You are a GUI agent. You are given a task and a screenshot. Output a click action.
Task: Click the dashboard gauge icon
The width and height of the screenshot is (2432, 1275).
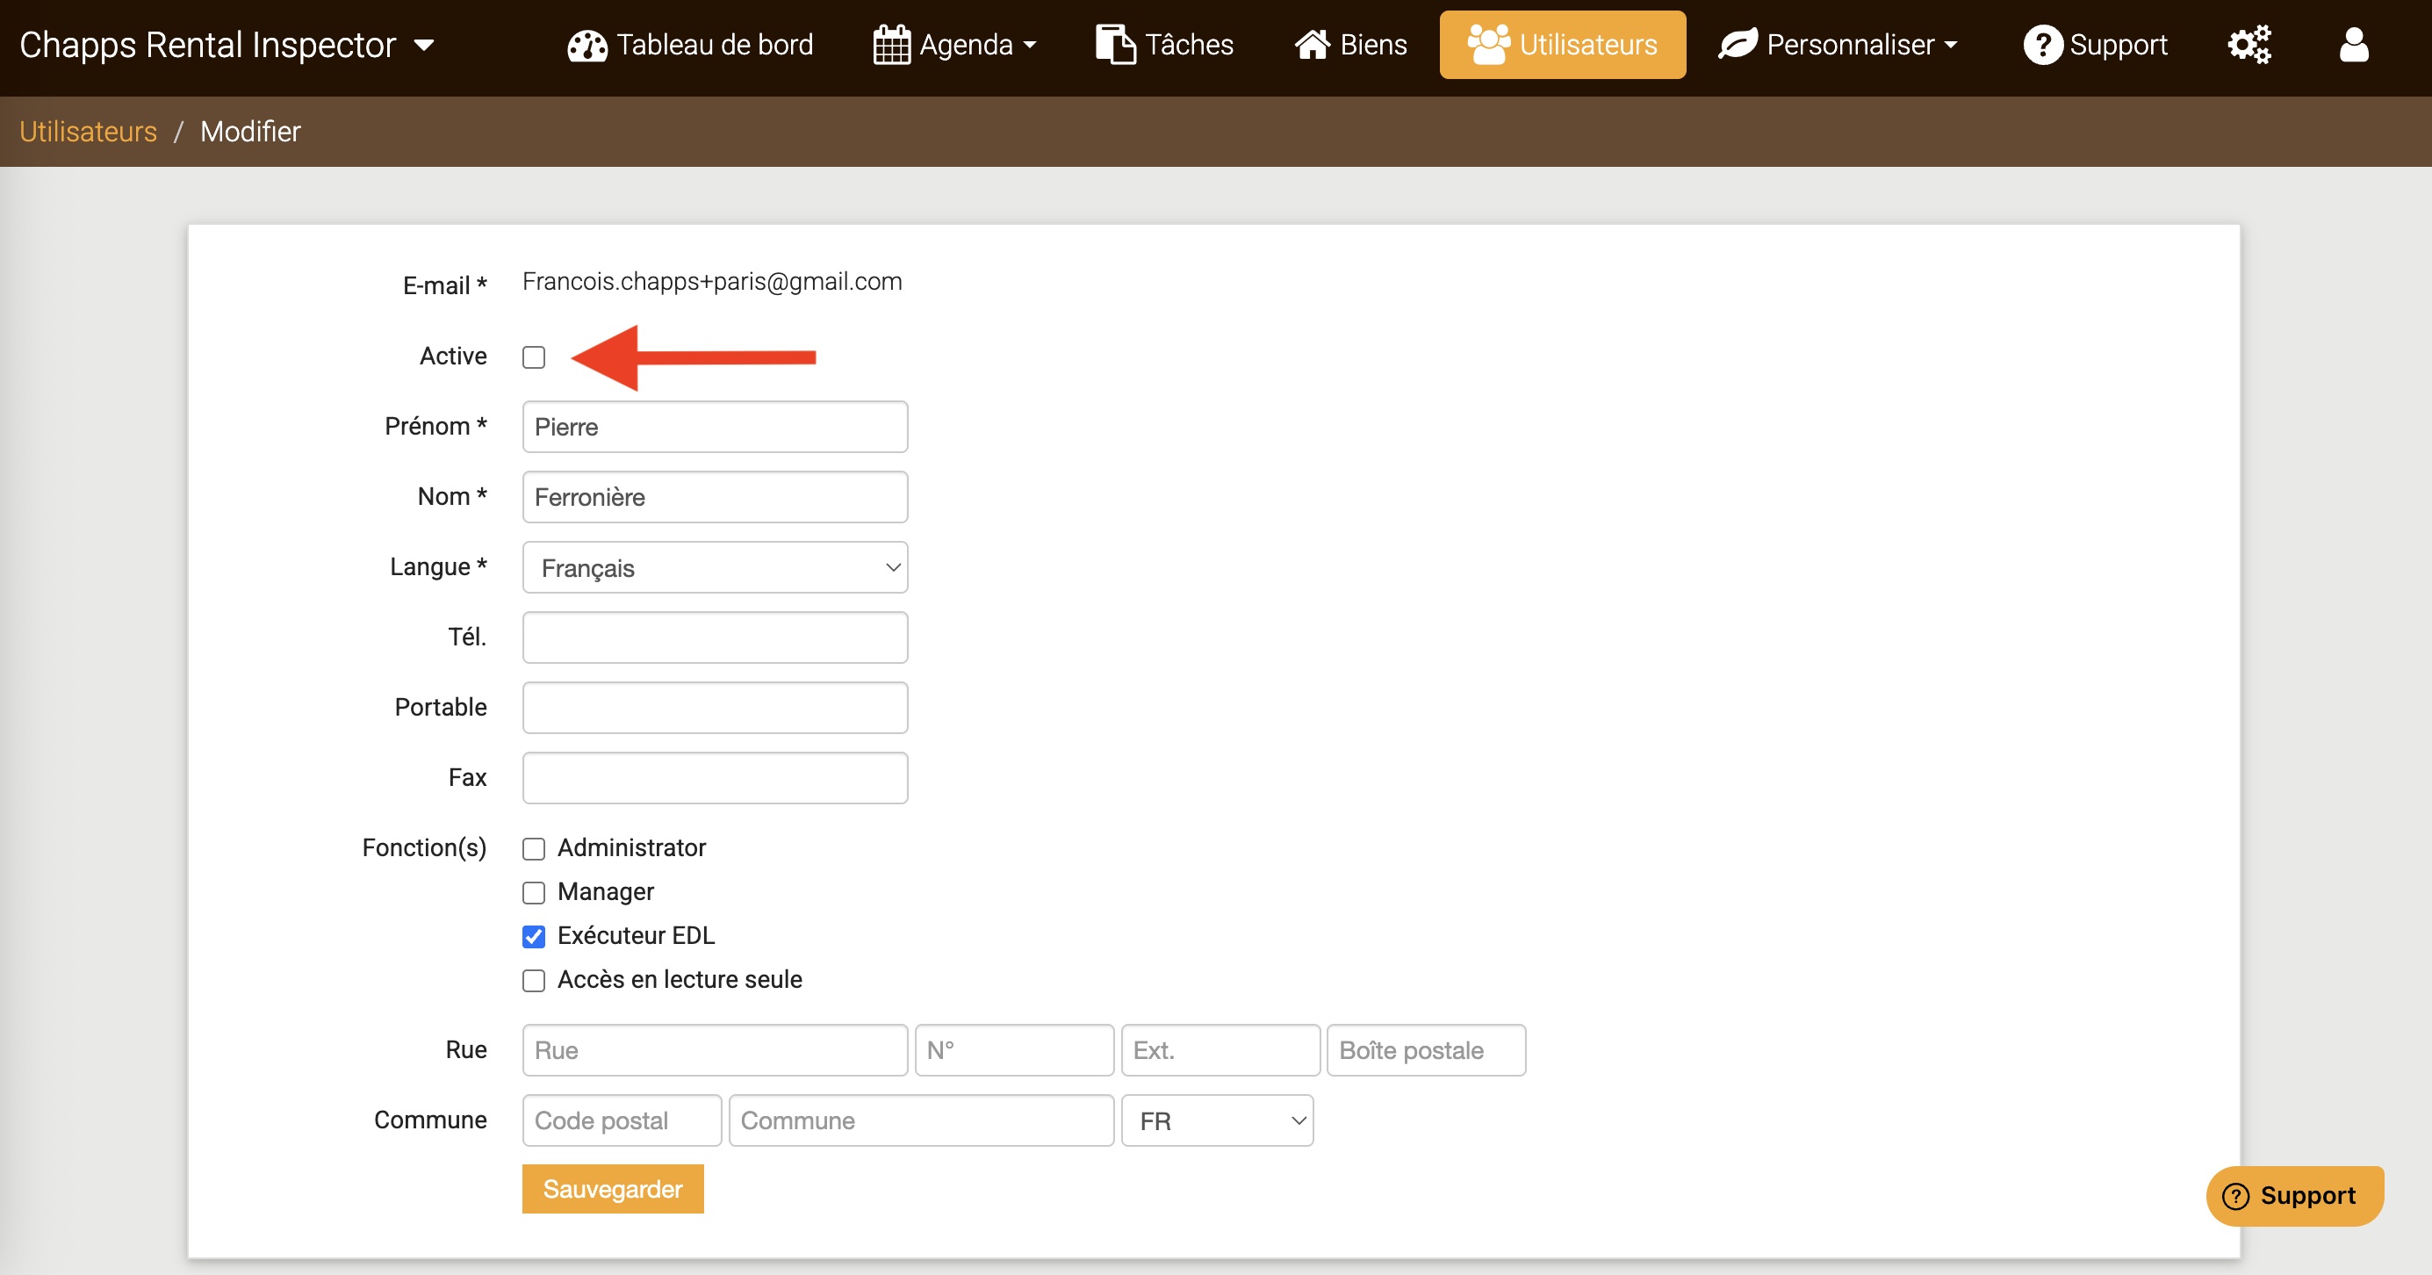[586, 45]
